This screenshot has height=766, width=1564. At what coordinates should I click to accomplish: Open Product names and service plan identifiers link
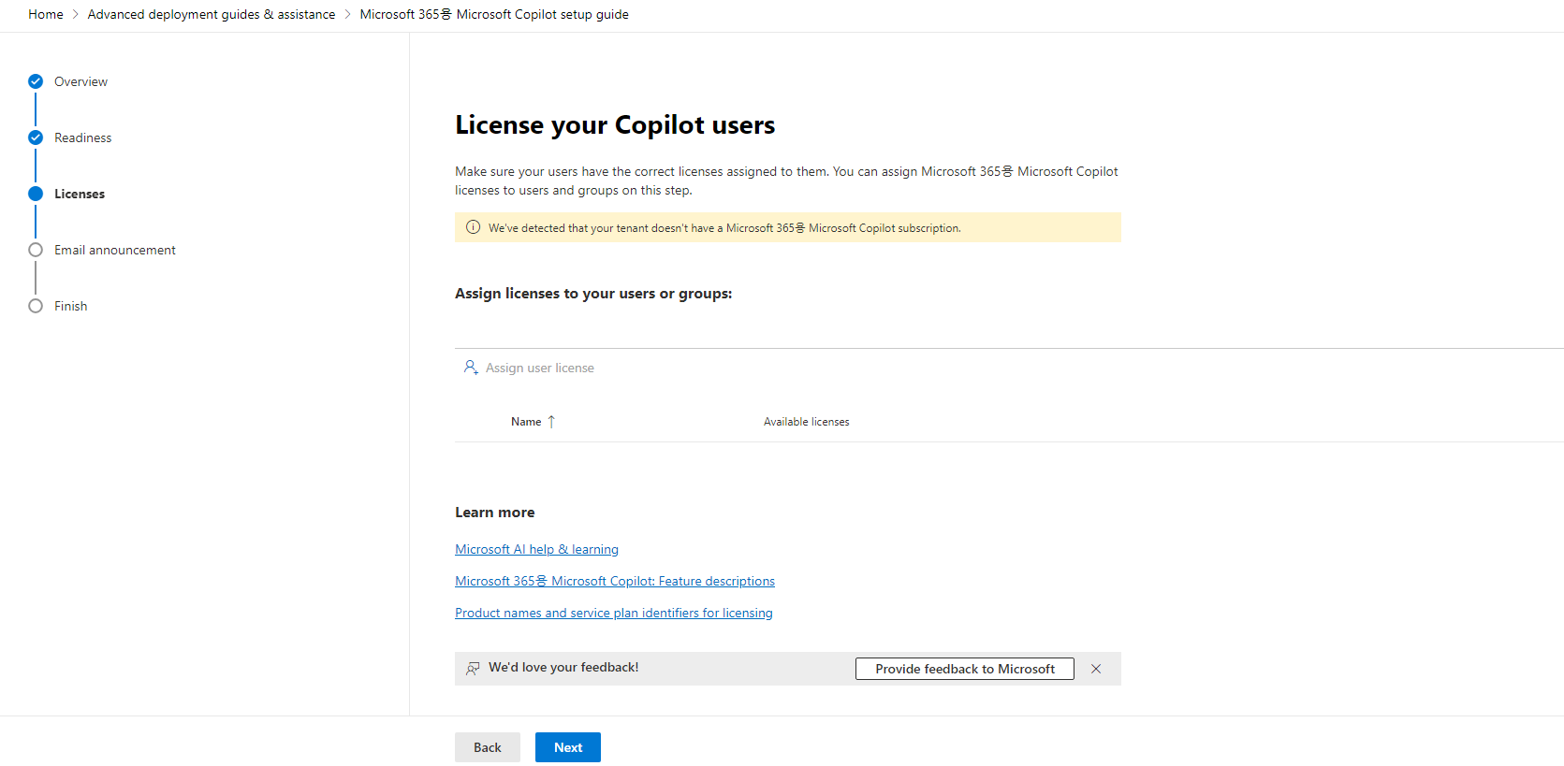click(614, 613)
